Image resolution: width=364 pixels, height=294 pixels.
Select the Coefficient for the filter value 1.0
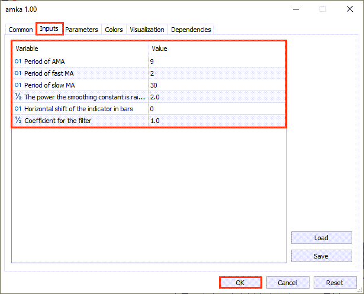coord(216,121)
